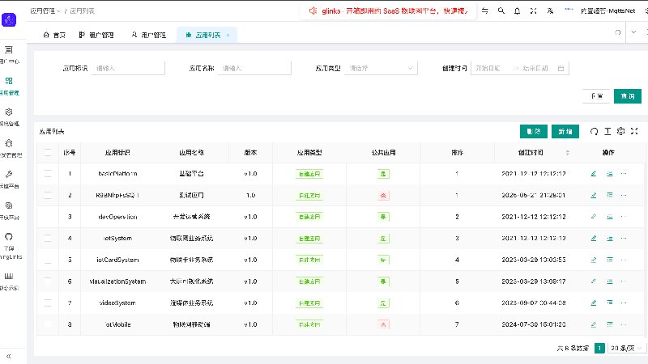The height and width of the screenshot is (364, 648).
Task: Open the application management sidebar icon
Action: [x=9, y=81]
